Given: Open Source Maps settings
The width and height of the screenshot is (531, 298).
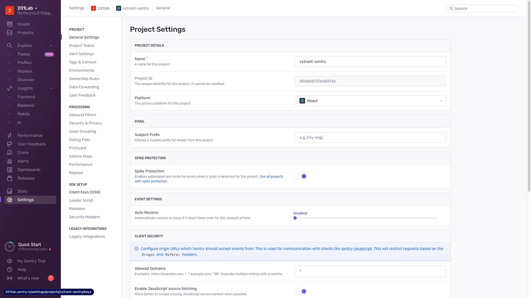Looking at the screenshot, I should tap(81, 156).
